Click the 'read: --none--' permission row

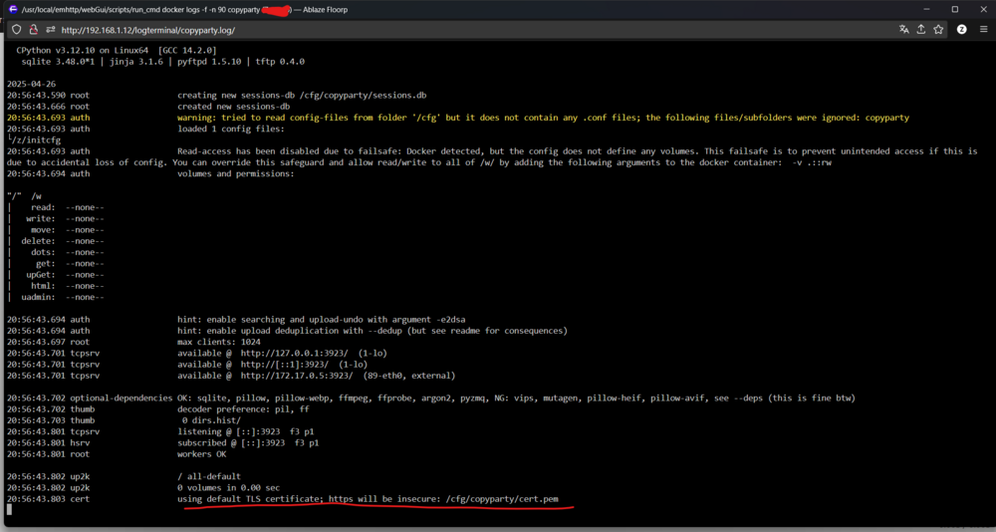click(68, 207)
